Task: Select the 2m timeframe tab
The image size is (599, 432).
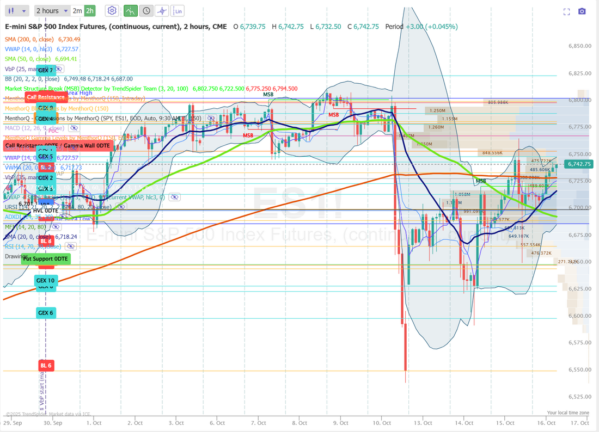Action: coord(77,10)
